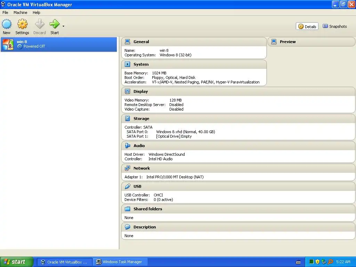Click the 'OHCI' USB controller value
The height and width of the screenshot is (267, 356).
[158, 195]
